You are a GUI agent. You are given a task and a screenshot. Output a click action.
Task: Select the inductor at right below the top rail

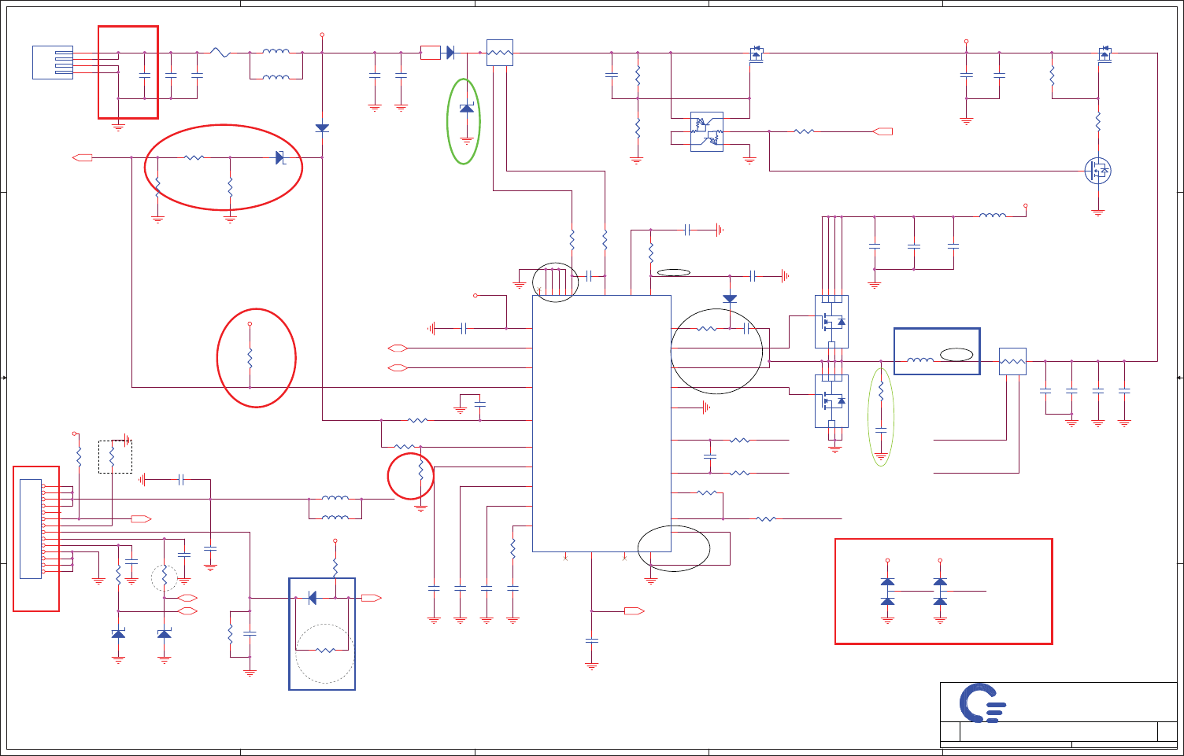tap(993, 216)
